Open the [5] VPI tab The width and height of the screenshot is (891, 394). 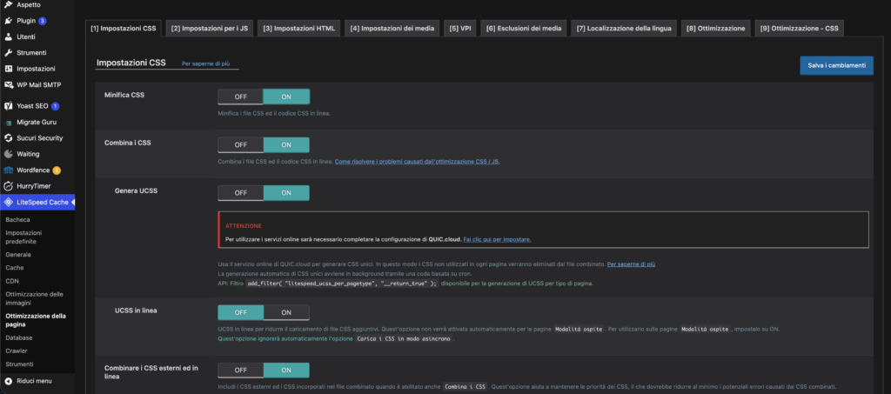460,28
